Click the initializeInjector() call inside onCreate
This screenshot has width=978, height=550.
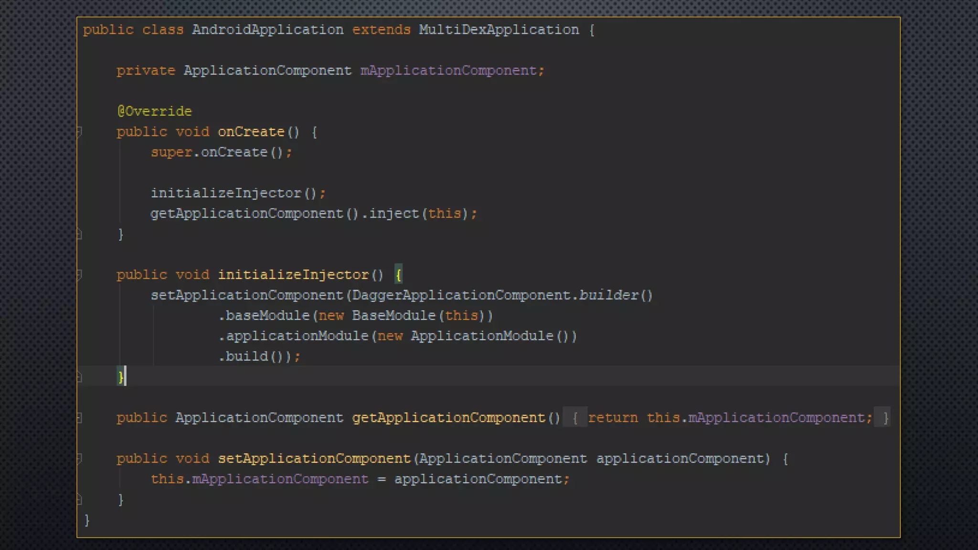[238, 193]
